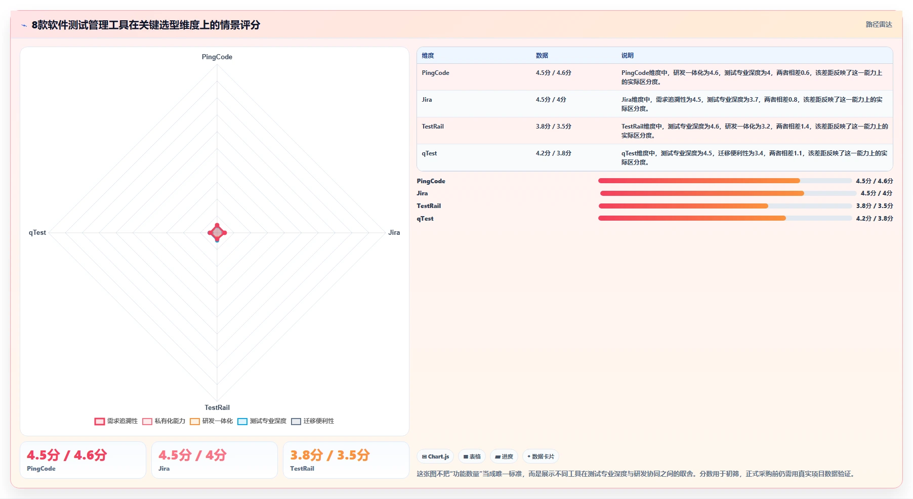Toggle the 测试专业深度 legend series
Image resolution: width=913 pixels, height=499 pixels.
coord(262,421)
